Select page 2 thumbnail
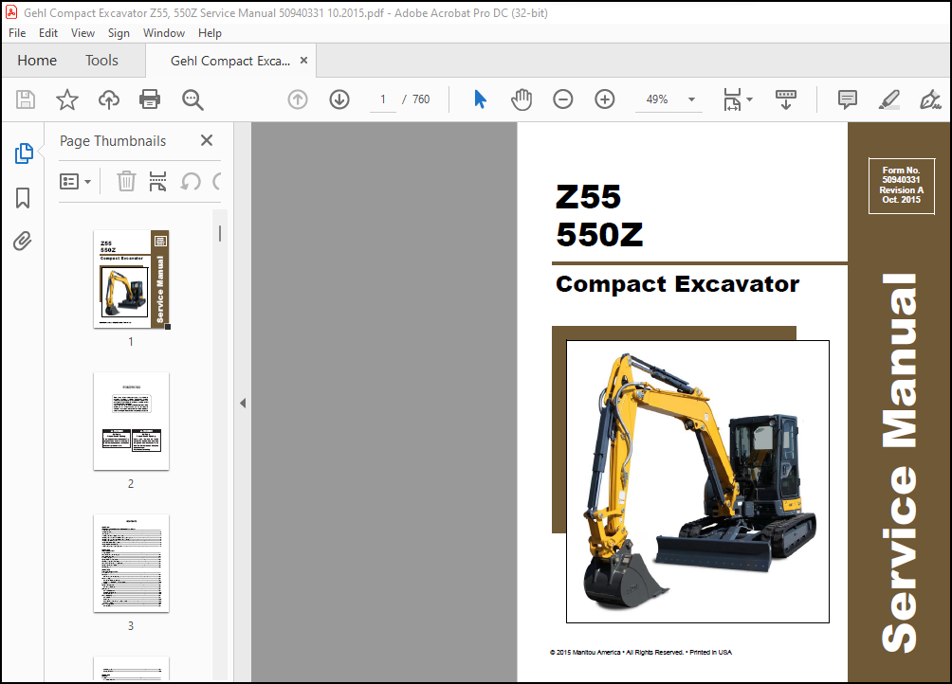This screenshot has width=952, height=684. point(131,422)
